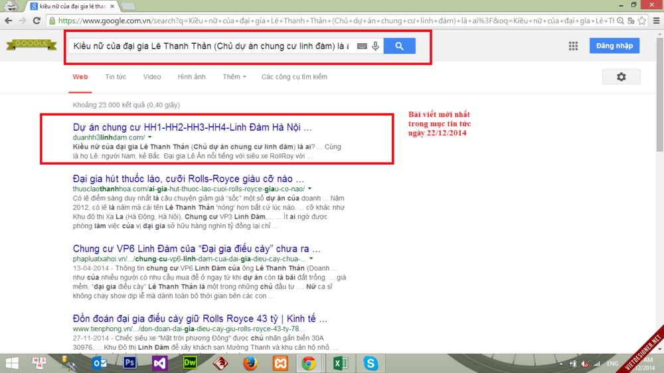The width and height of the screenshot is (664, 373).
Task: Open the Google apps grid
Action: 574,46
